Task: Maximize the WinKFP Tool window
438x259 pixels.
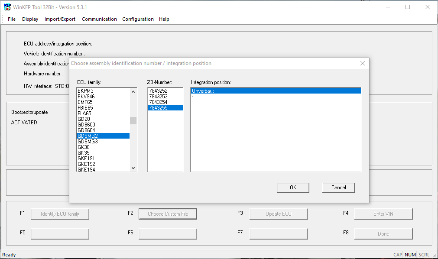Action: [x=408, y=7]
